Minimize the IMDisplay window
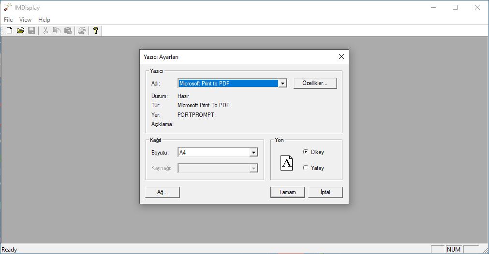The height and width of the screenshot is (254, 489). click(x=433, y=7)
